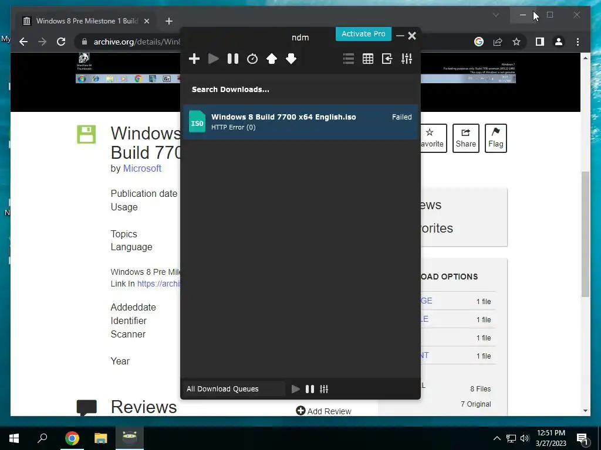Click the import/export icon in ndm toolbar

pyautogui.click(x=387, y=59)
